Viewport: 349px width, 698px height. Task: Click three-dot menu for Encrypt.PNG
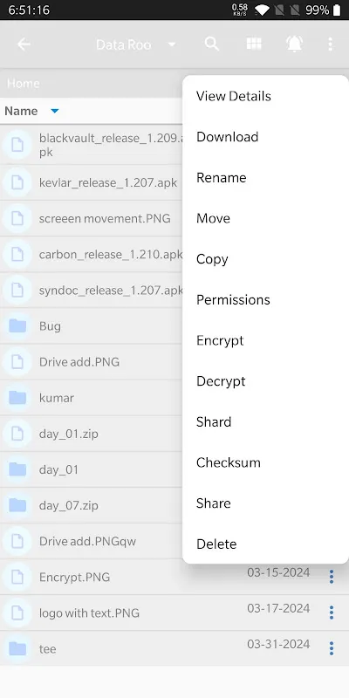click(332, 577)
